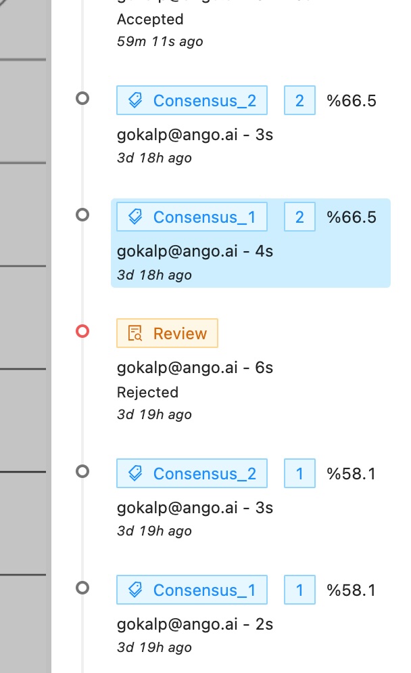411x673 pixels.
Task: Select the timeline dot beside Consensus_2 at %66.5
Action: click(x=82, y=99)
